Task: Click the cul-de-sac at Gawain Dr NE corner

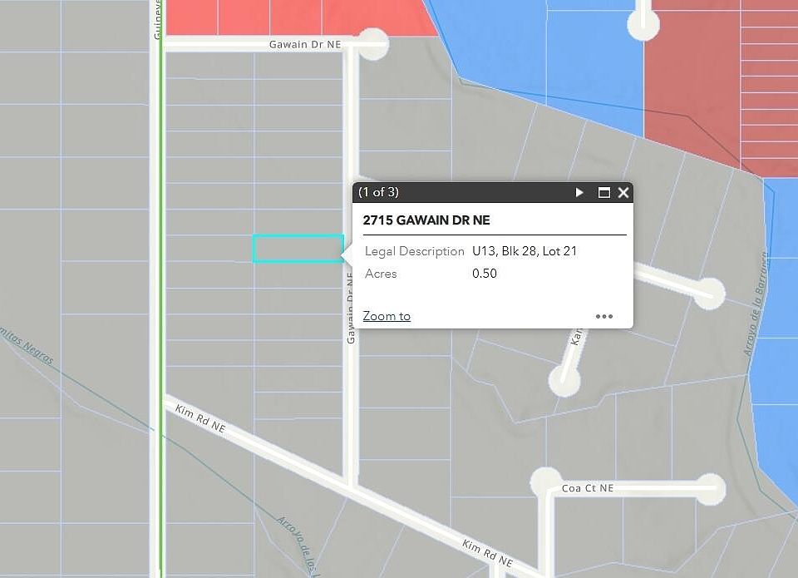Action: [x=373, y=44]
